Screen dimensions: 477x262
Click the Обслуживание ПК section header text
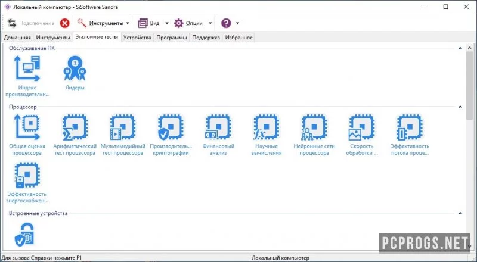32,48
